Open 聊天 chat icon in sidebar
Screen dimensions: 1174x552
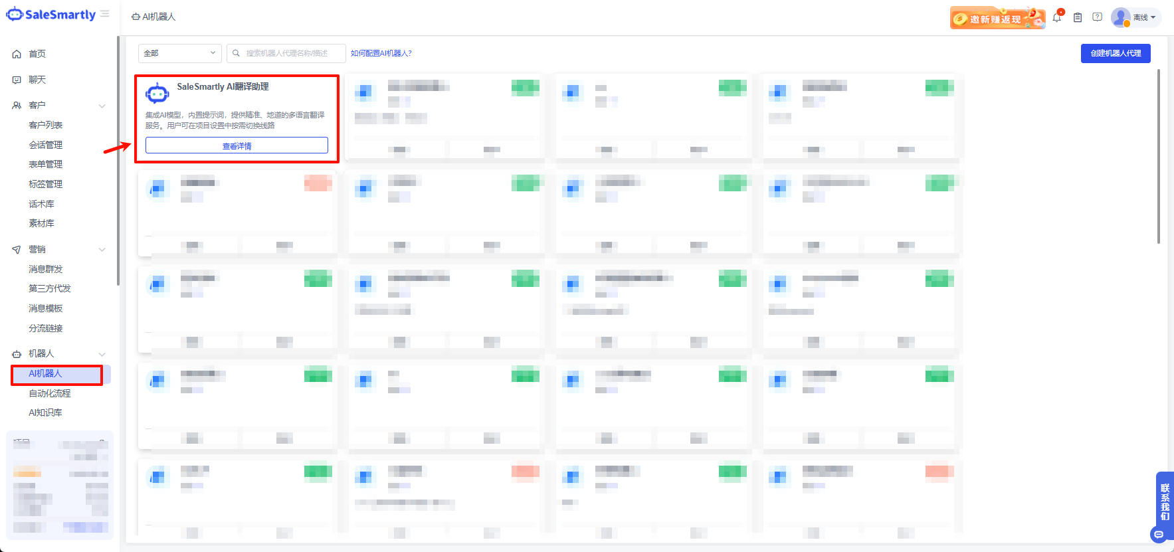[x=17, y=80]
